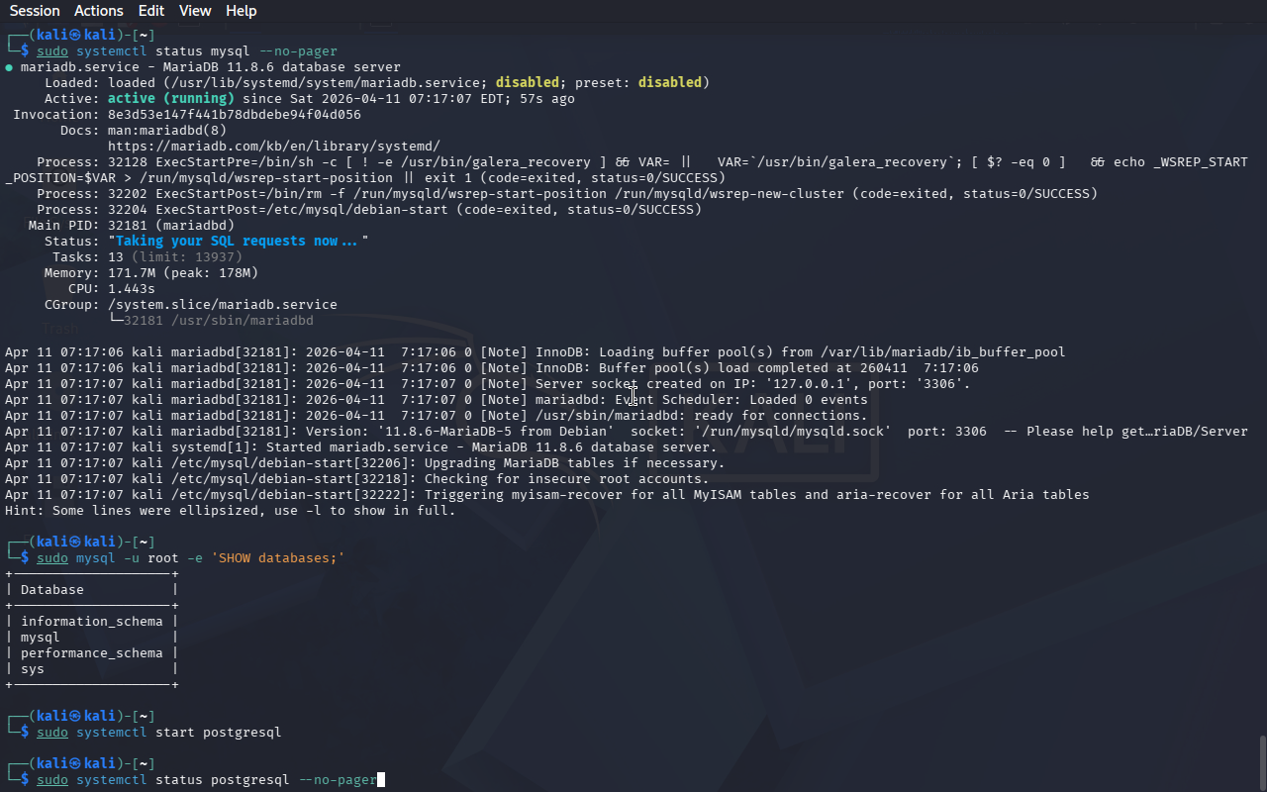Screen dimensions: 1267x792
Task: Open the Edit menu
Action: tap(151, 11)
